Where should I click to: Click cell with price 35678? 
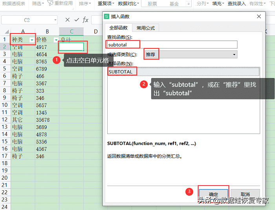click(47, 120)
